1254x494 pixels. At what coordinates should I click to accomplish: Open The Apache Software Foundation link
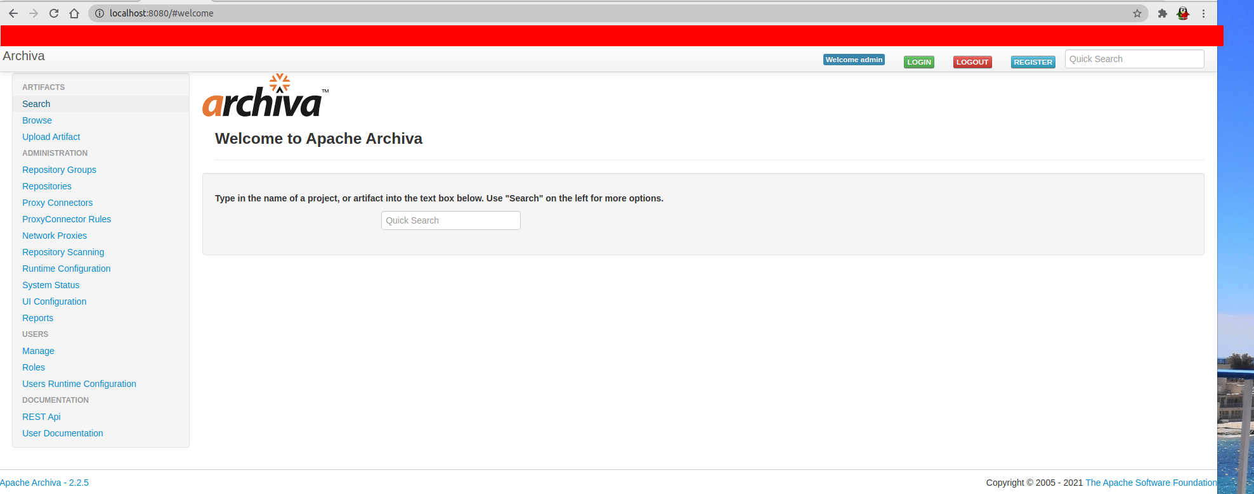[x=1151, y=483]
